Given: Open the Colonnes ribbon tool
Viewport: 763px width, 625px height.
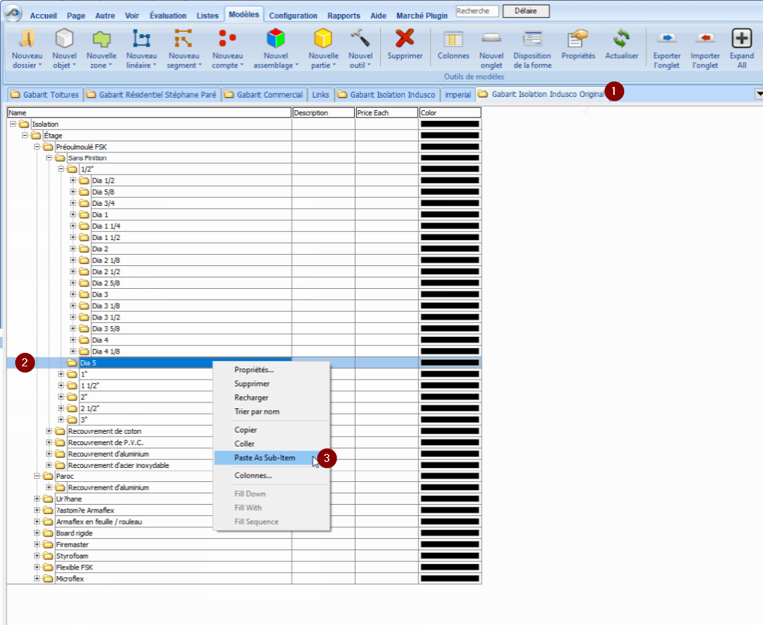Looking at the screenshot, I should pyautogui.click(x=454, y=39).
